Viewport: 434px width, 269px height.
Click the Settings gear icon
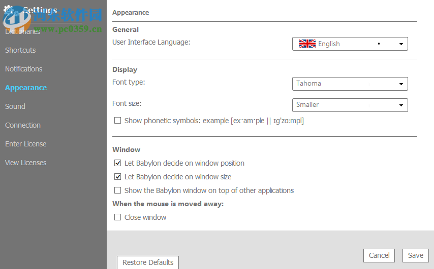point(9,10)
